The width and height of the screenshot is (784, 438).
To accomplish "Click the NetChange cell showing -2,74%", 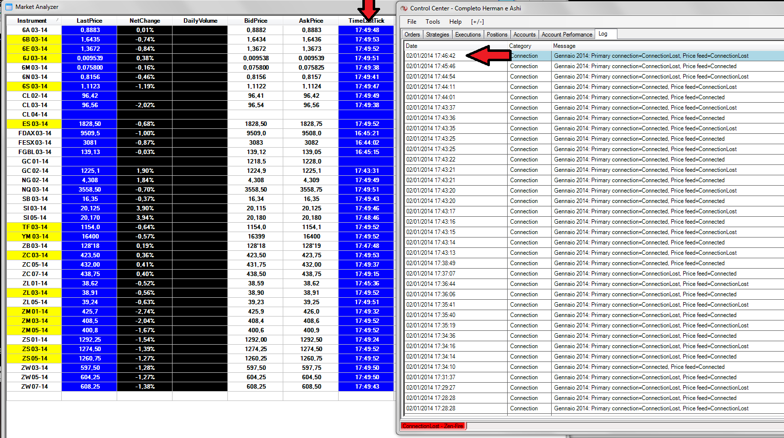I will pyautogui.click(x=145, y=312).
